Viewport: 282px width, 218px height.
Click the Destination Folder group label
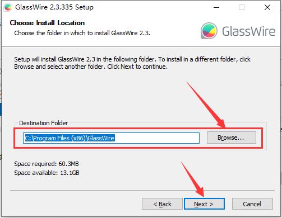click(x=44, y=123)
